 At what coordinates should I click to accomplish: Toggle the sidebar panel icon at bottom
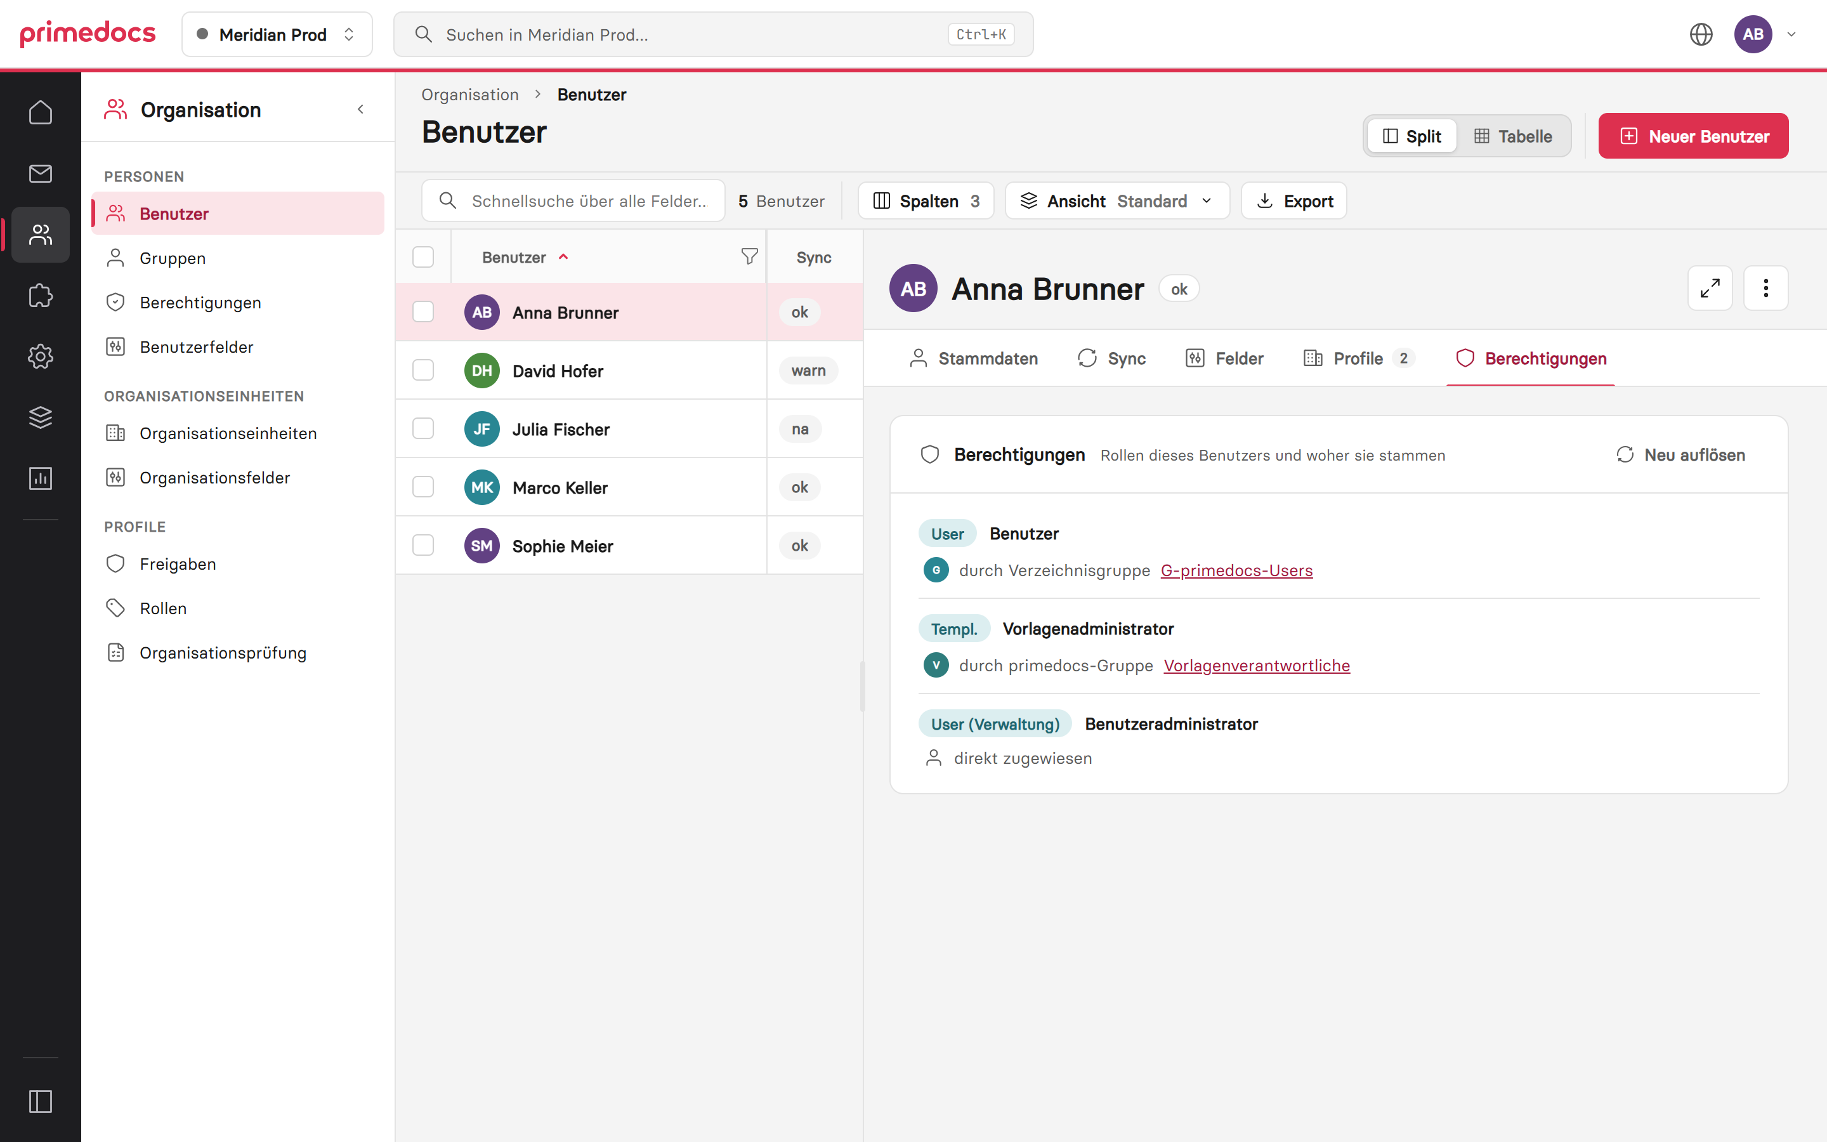(41, 1101)
